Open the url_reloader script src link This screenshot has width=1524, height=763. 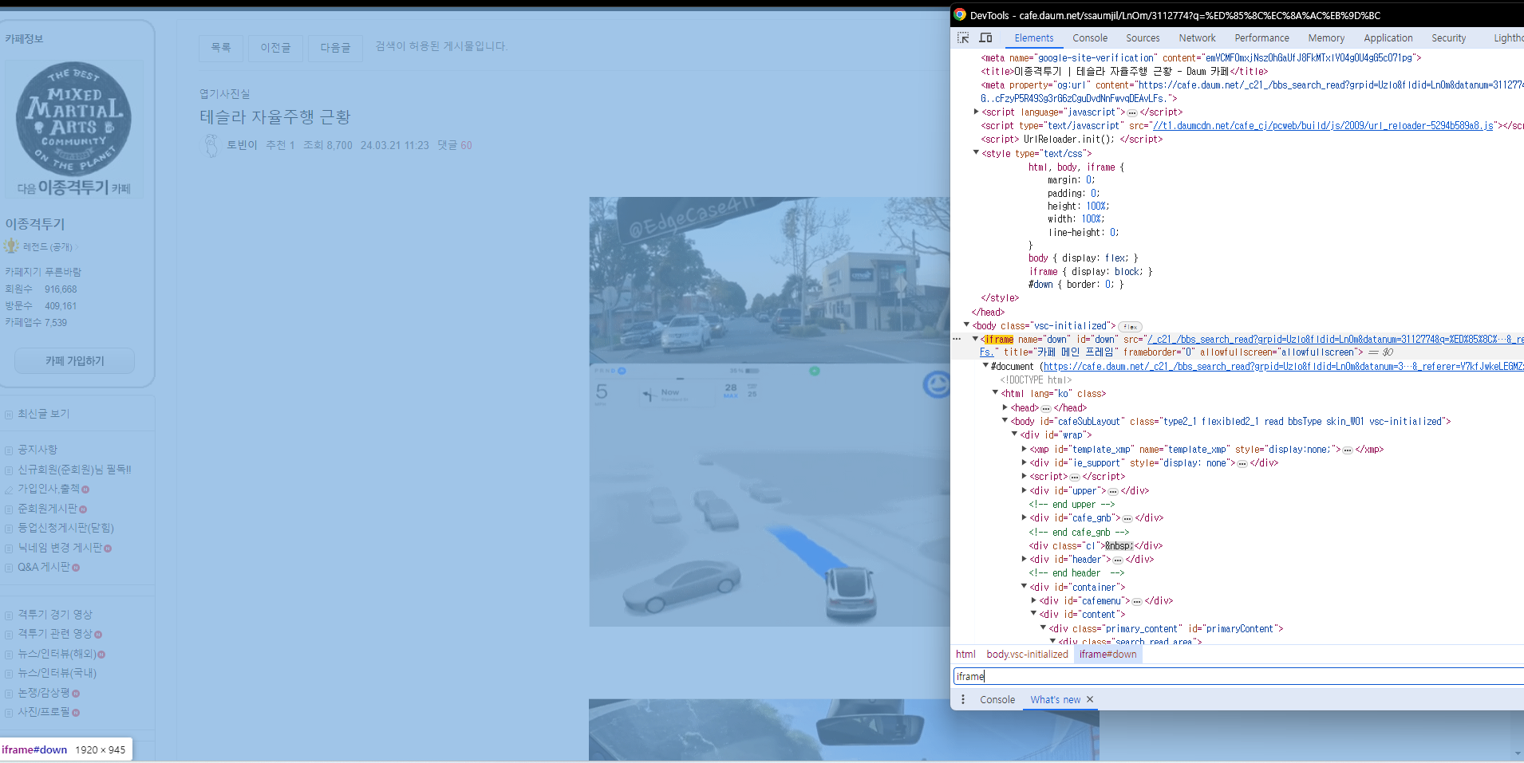pos(1323,125)
